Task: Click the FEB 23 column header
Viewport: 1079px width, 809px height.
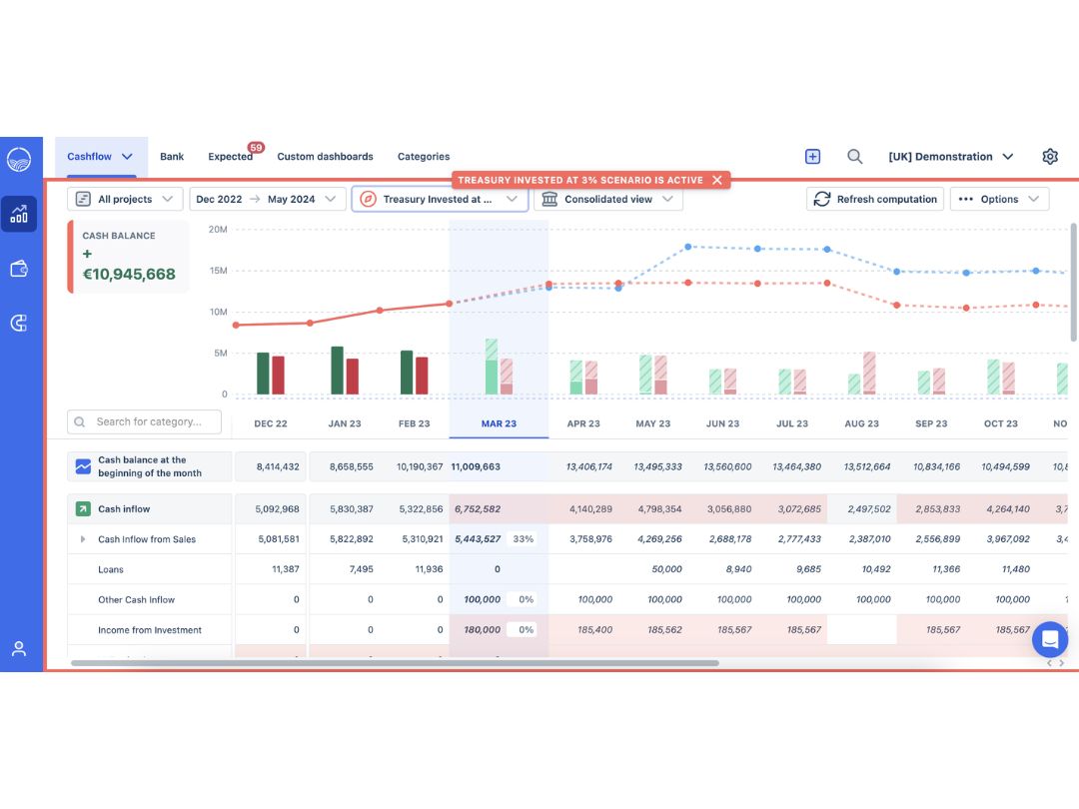Action: pyautogui.click(x=415, y=423)
